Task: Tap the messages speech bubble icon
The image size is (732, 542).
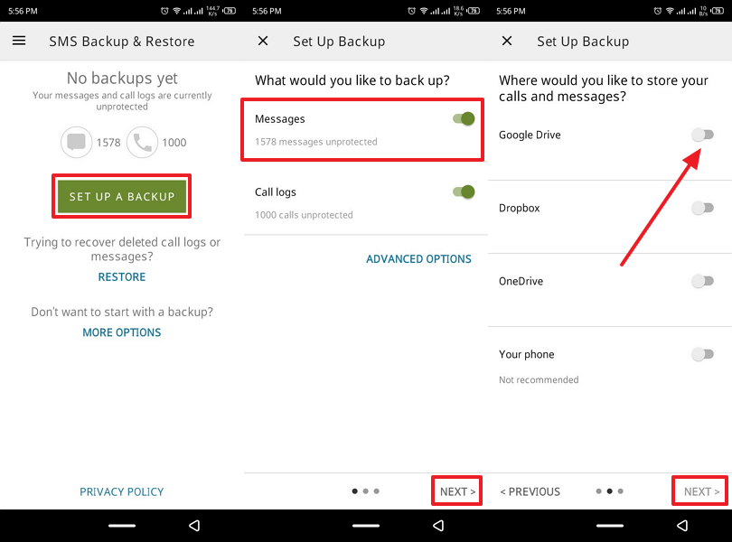Action: tap(77, 143)
